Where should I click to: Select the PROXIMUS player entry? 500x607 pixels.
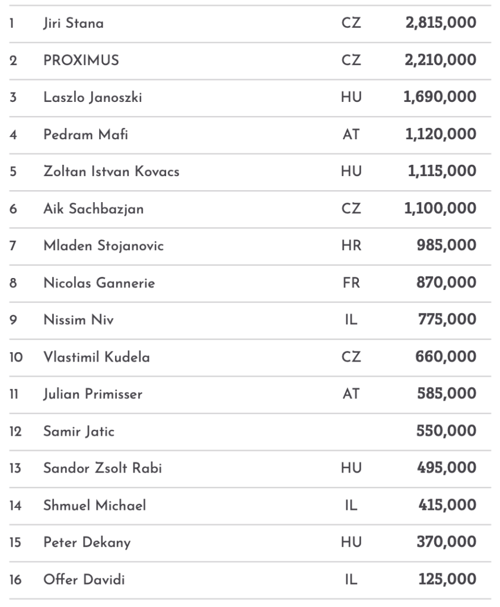[81, 60]
